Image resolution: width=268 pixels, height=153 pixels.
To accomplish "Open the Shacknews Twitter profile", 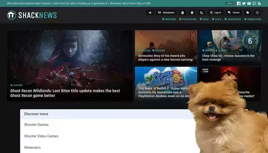I will coord(244,3).
